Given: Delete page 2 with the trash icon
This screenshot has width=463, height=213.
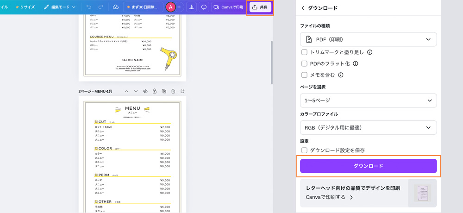Looking at the screenshot, I should (173, 92).
